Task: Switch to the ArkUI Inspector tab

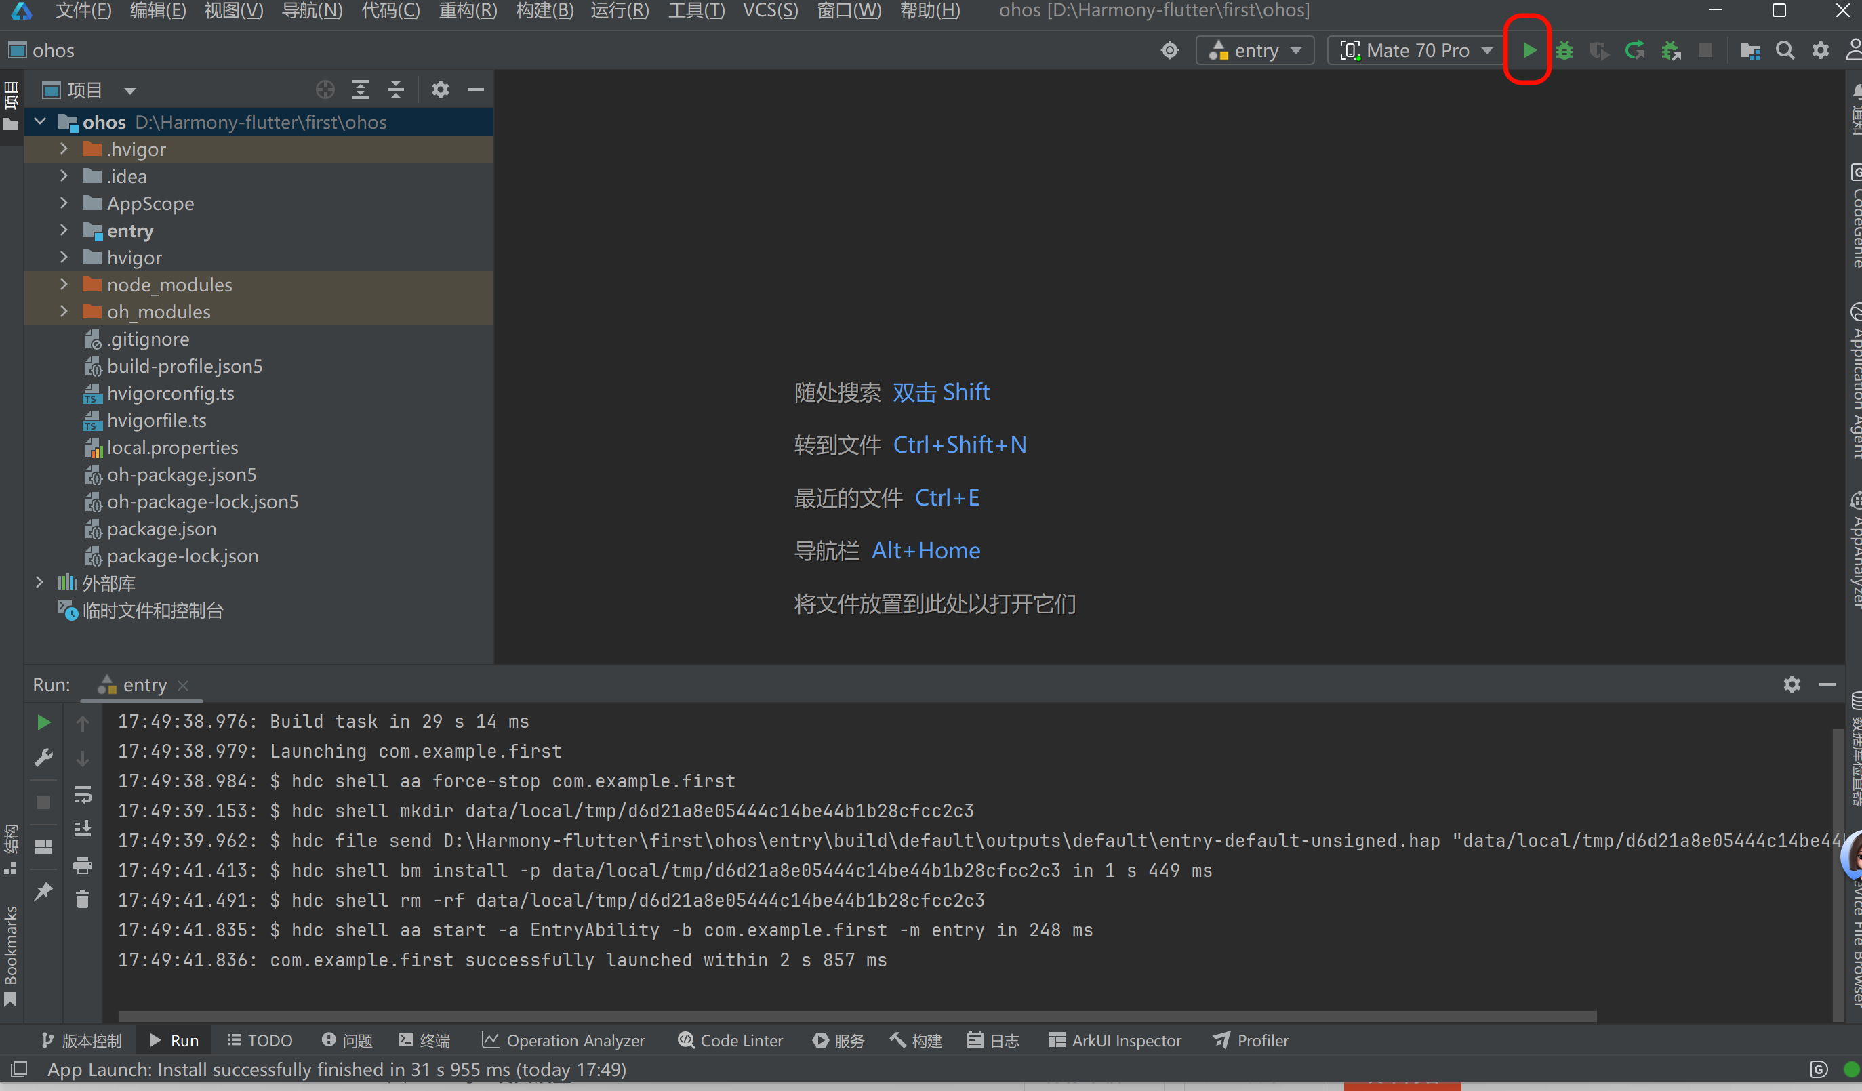Action: 1115,1040
